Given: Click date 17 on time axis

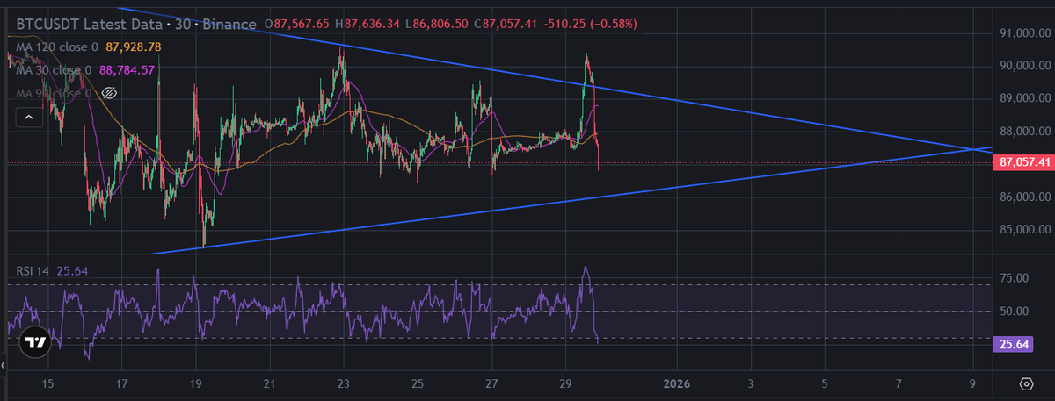Looking at the screenshot, I should pos(122,383).
